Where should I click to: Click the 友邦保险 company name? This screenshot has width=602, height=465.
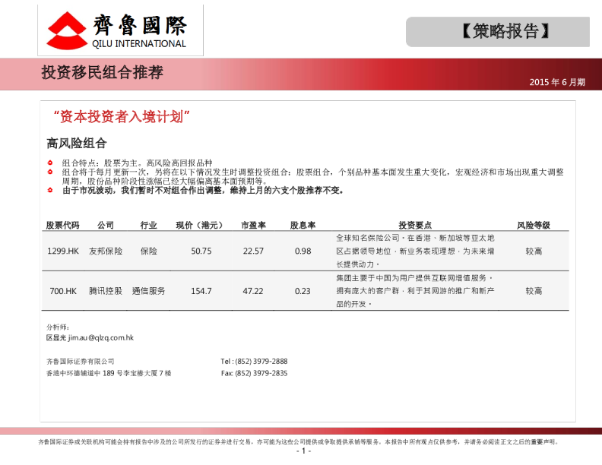106,251
